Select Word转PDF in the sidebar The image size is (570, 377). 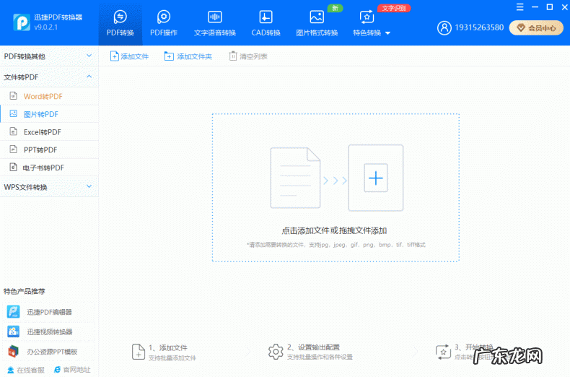point(49,97)
